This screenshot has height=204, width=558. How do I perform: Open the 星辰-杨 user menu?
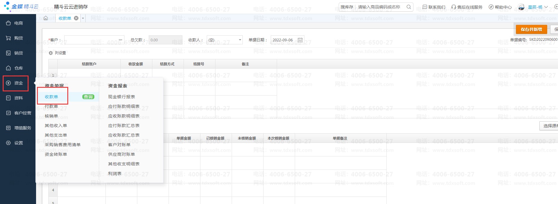pyautogui.click(x=537, y=7)
